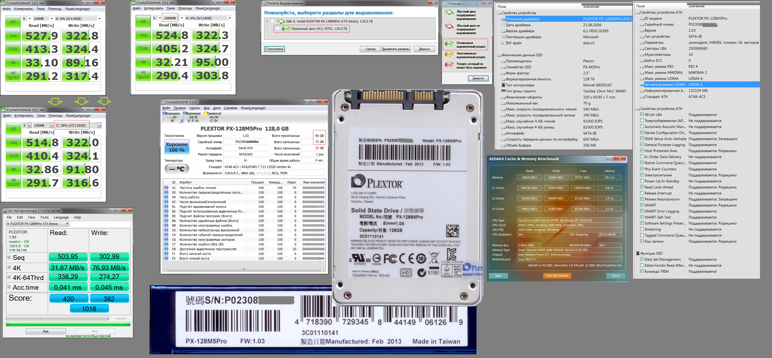This screenshot has height=358, width=772.
Task: Click status circle of attribute B1 Подсчёт выравниваний износа
Action: tap(166, 206)
